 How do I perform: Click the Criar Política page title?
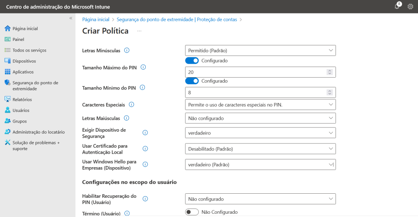[x=105, y=31]
